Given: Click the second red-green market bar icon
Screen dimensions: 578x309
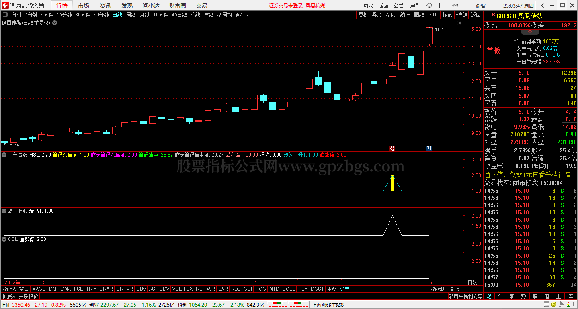Looking at the screenshot, I should point(298,305).
